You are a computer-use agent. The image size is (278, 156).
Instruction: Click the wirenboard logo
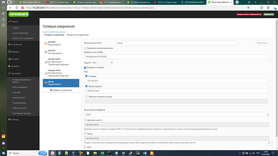pos(19,14)
